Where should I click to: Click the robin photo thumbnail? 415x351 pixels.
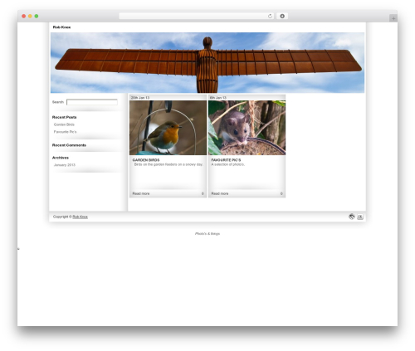168,128
